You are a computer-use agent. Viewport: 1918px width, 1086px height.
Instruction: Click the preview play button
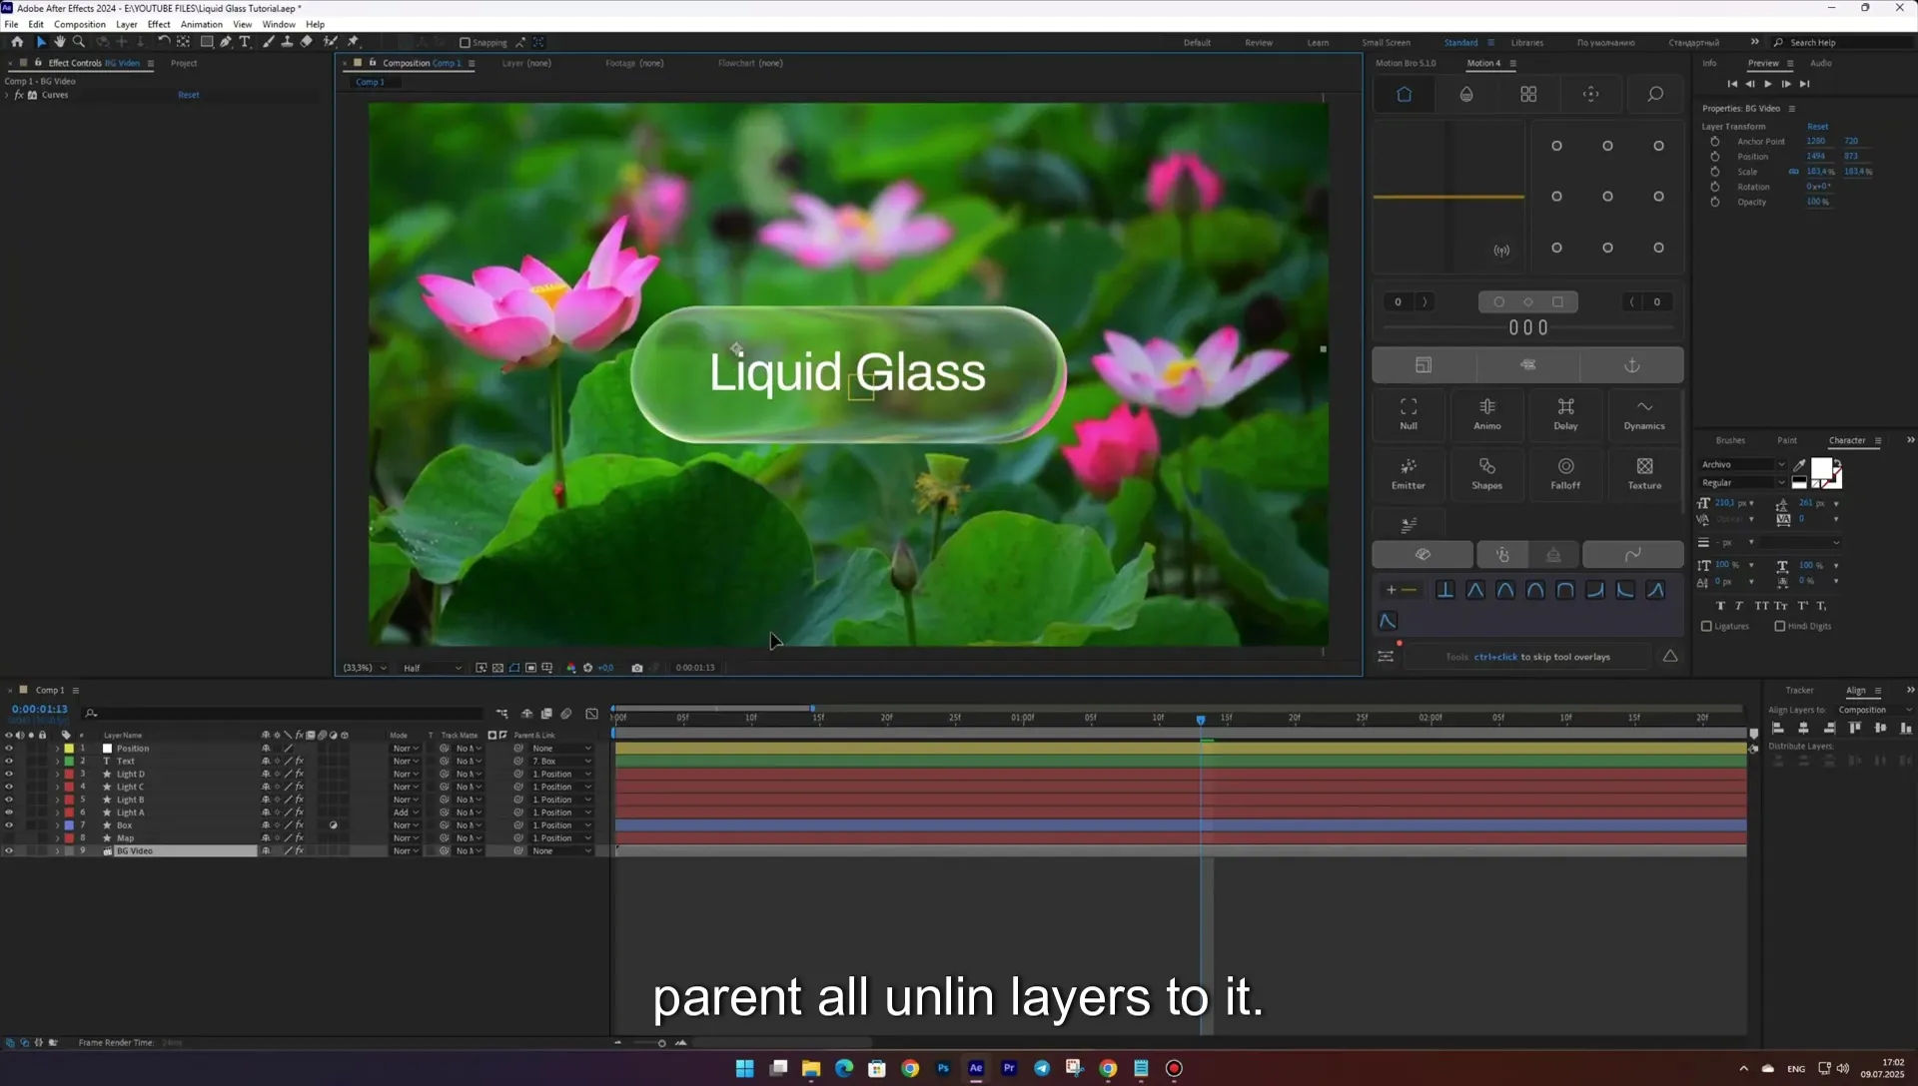(1768, 84)
